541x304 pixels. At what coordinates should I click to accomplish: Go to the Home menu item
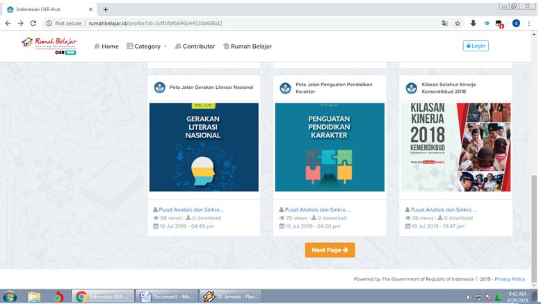pyautogui.click(x=106, y=46)
